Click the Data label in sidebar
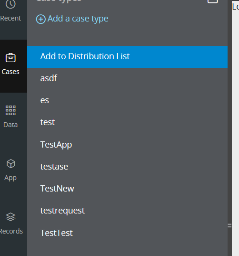This screenshot has width=239, height=256. point(10,125)
